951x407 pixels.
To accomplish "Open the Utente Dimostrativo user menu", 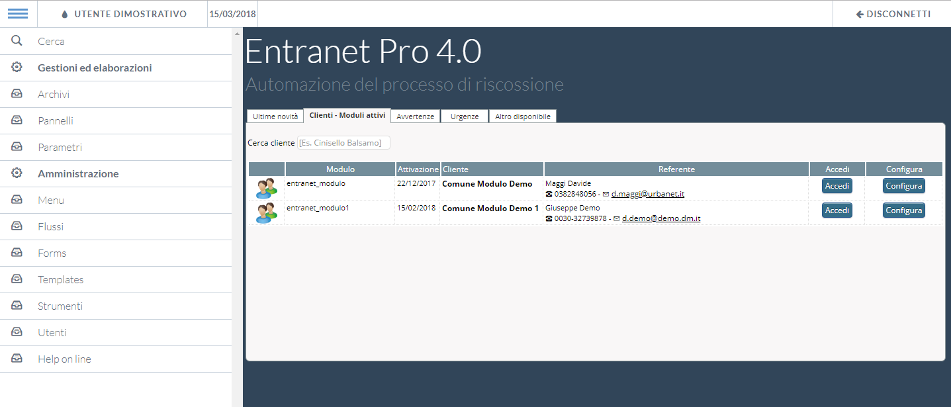I will pos(123,14).
